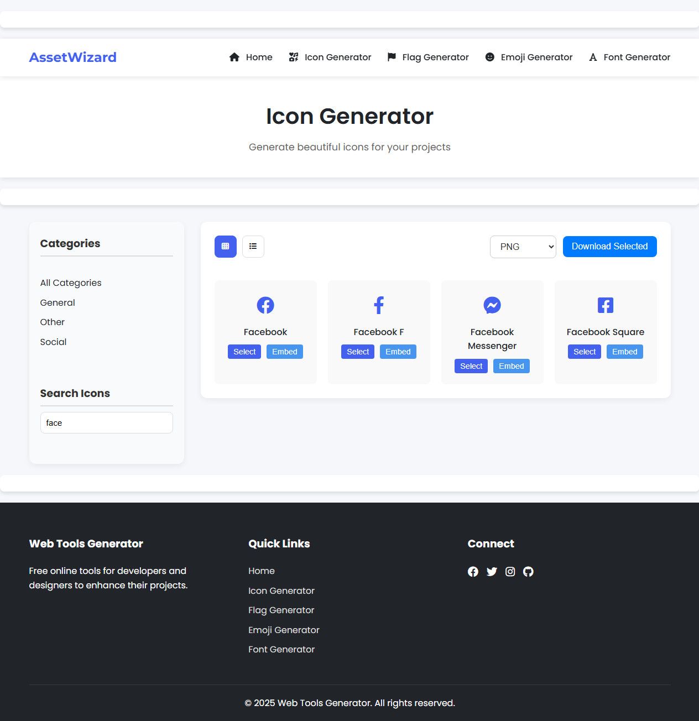Open the Instagram link in the footer
The image size is (699, 721).
click(510, 572)
